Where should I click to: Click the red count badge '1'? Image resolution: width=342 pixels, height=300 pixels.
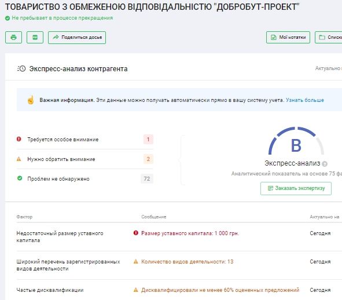148,140
